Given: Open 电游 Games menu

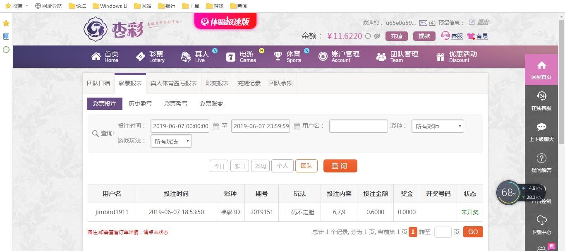Looking at the screenshot, I should click(x=242, y=57).
